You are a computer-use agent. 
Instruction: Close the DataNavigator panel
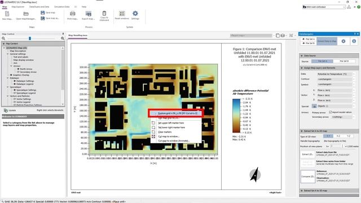point(358,34)
